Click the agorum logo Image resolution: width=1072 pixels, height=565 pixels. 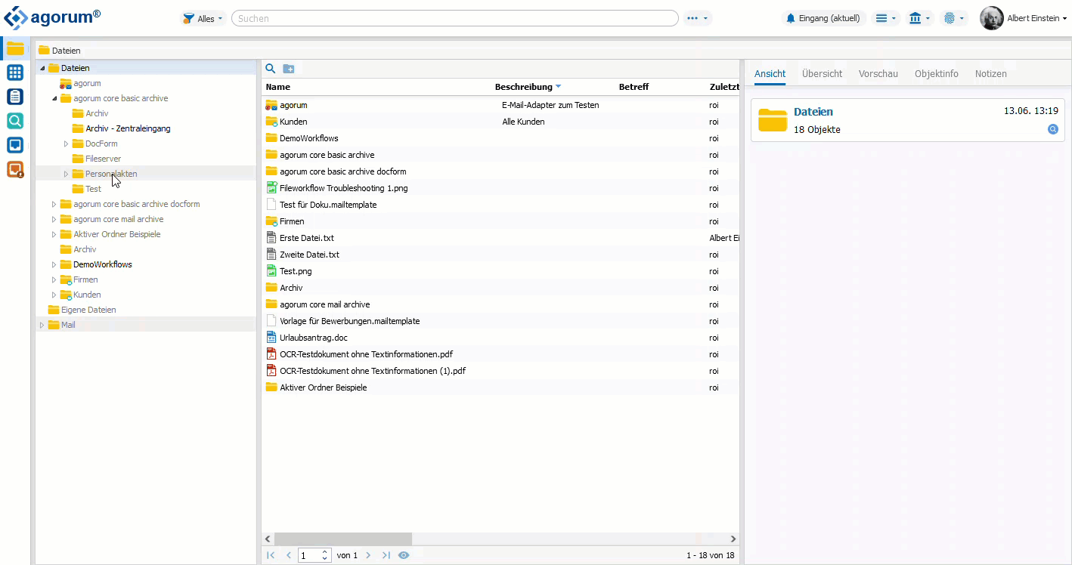pyautogui.click(x=53, y=17)
